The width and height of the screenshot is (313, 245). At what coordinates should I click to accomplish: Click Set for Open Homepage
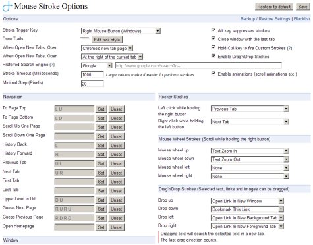click(101, 227)
